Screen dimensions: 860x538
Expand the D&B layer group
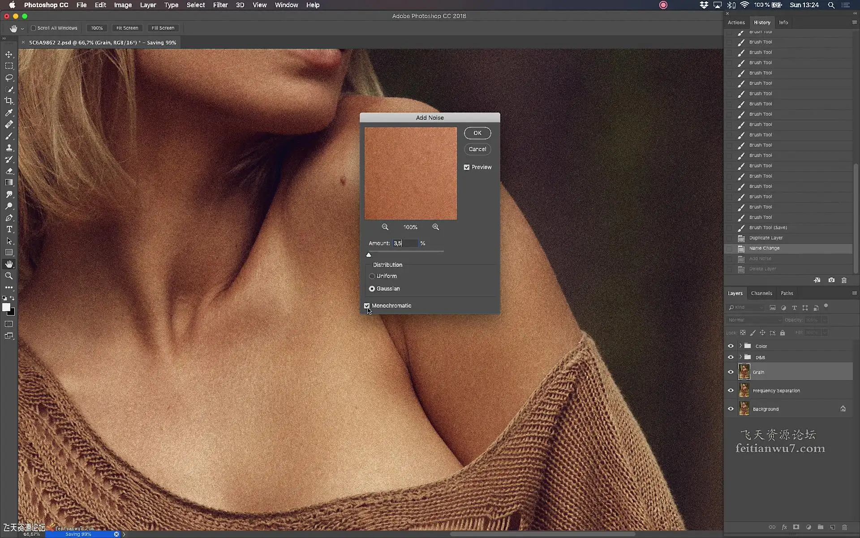(740, 357)
